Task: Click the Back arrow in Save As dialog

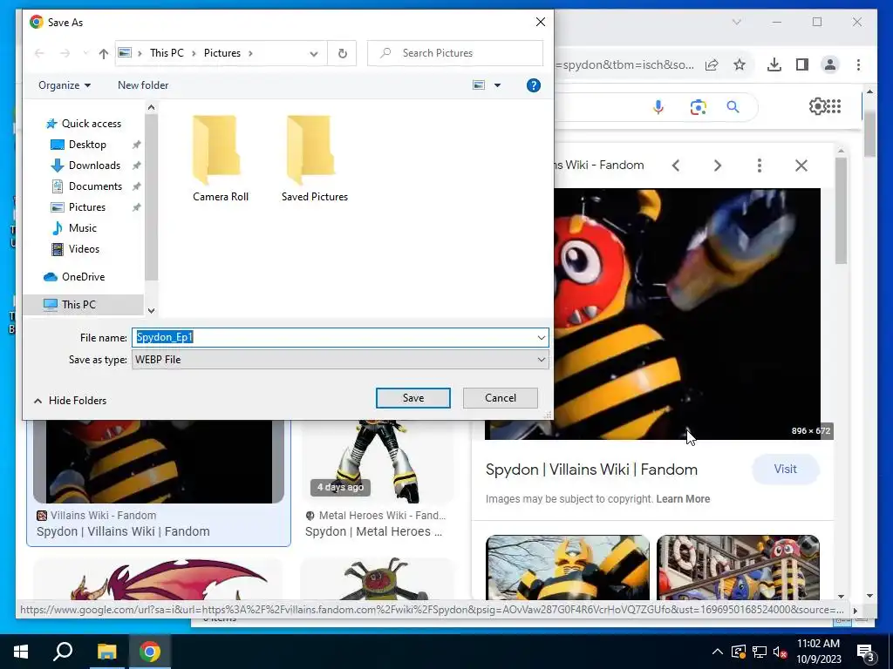Action: pos(39,53)
